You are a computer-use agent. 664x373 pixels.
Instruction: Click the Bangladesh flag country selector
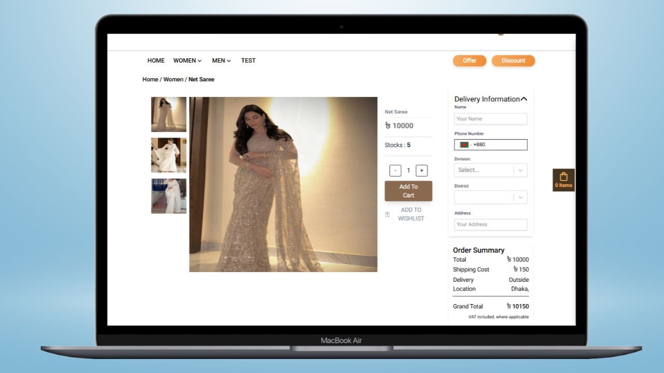pyautogui.click(x=464, y=145)
